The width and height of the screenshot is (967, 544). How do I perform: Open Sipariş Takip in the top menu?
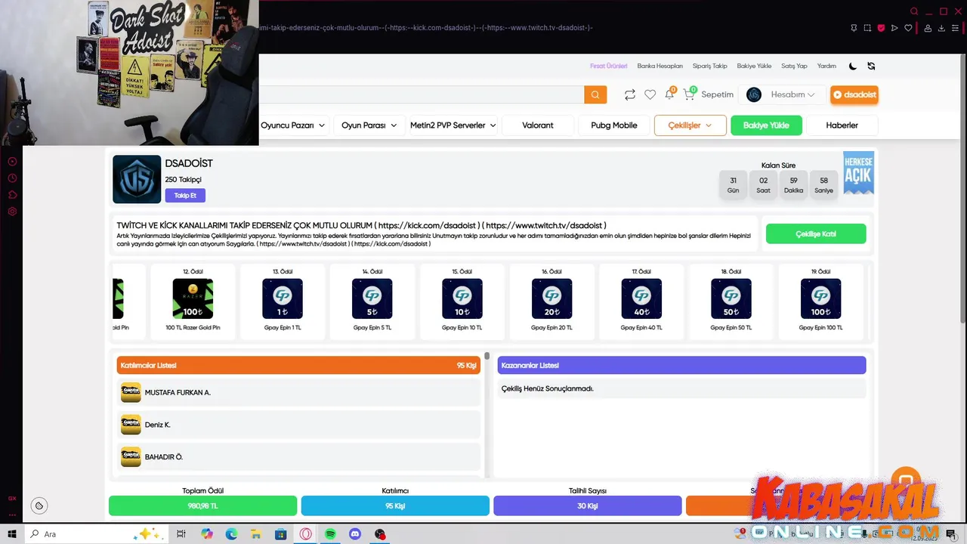pos(710,66)
